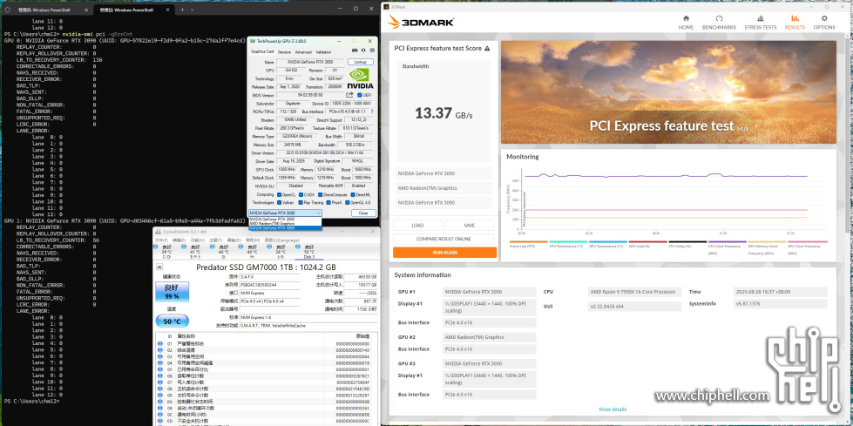Toggle OpenGL 4.6 checkbox in GPU-Z
853x426 pixels.
pyautogui.click(x=348, y=202)
